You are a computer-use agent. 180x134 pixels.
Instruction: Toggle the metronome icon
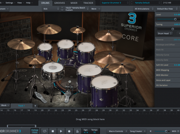click(x=77, y=131)
